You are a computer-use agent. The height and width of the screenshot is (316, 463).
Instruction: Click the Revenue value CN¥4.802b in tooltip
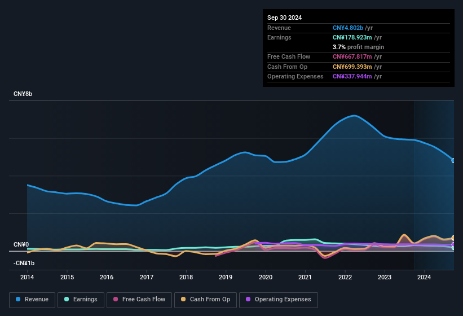click(x=348, y=28)
